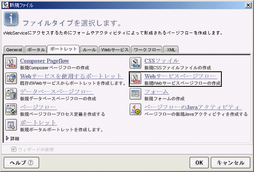Screen dimensions: 254x172
Task: Click the ポートレット icon
Action: tap(11, 125)
